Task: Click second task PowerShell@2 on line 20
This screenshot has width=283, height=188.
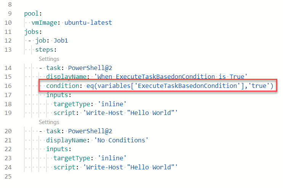Action: pyautogui.click(x=90, y=131)
